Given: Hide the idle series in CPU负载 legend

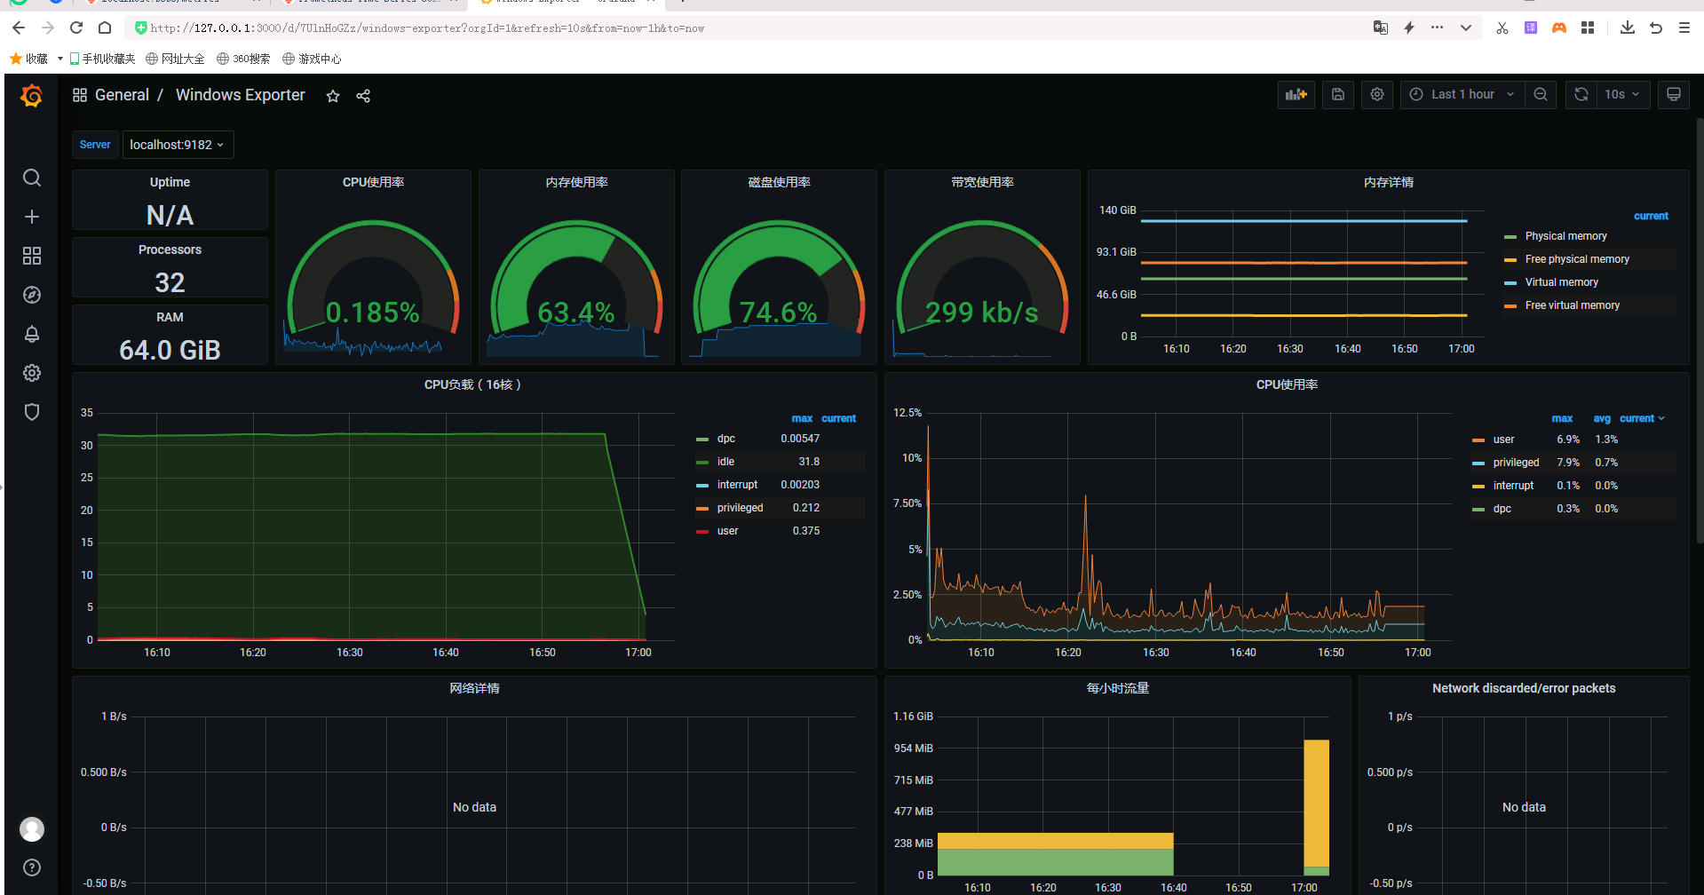Looking at the screenshot, I should 725,461.
